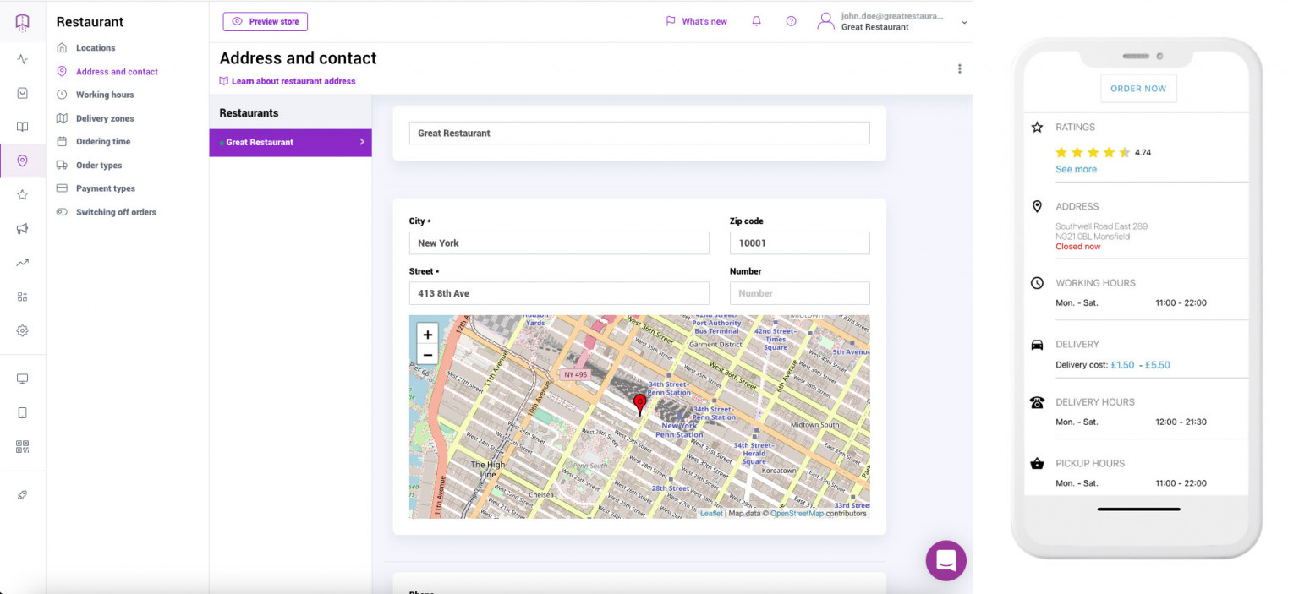Click the Number input field
This screenshot has width=1299, height=594.
799,292
